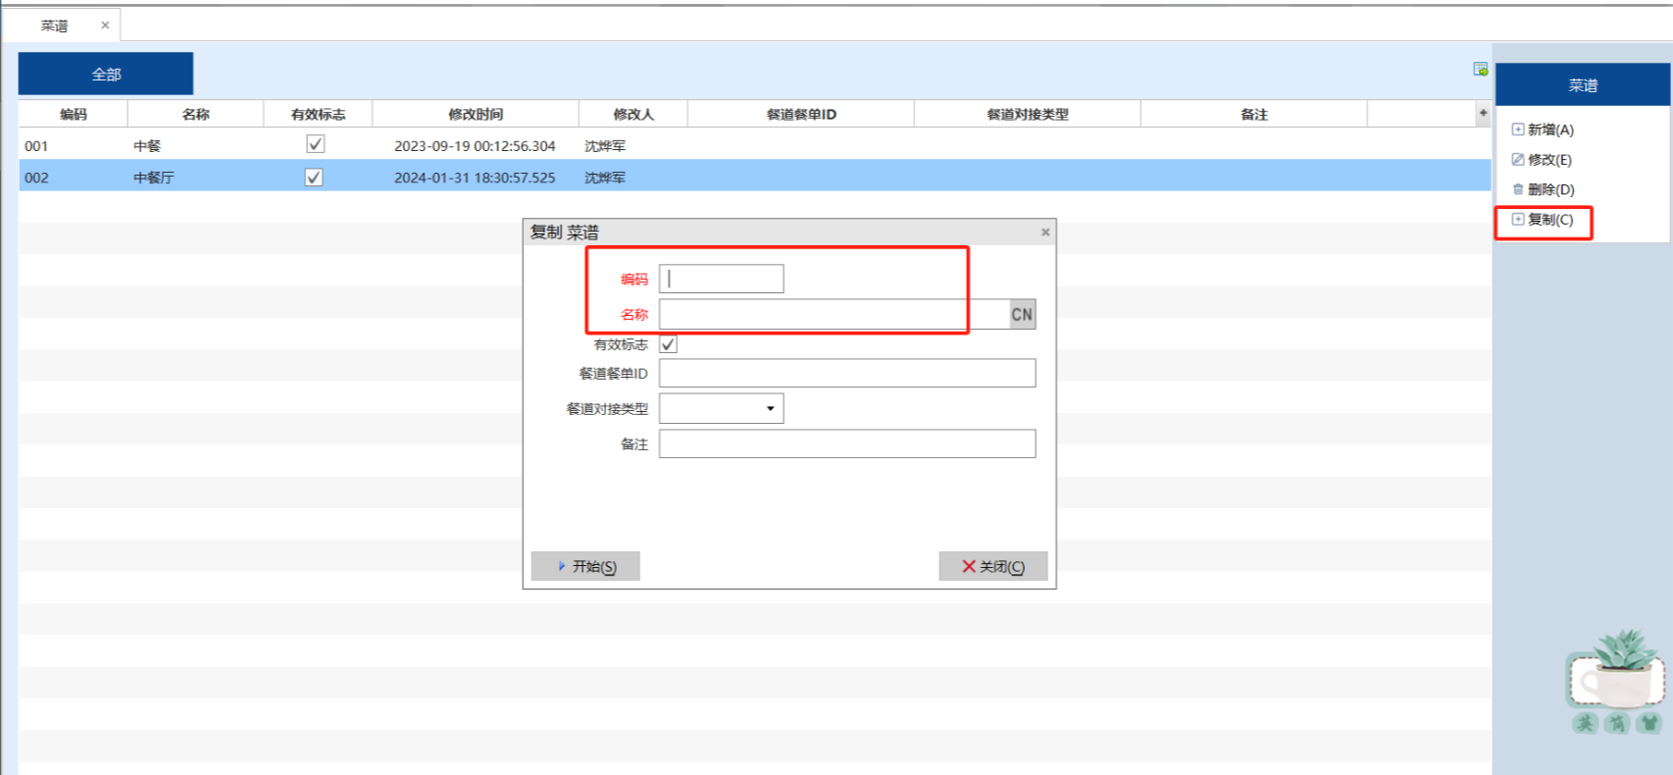Sort by the 修改时间 column header

476,115
